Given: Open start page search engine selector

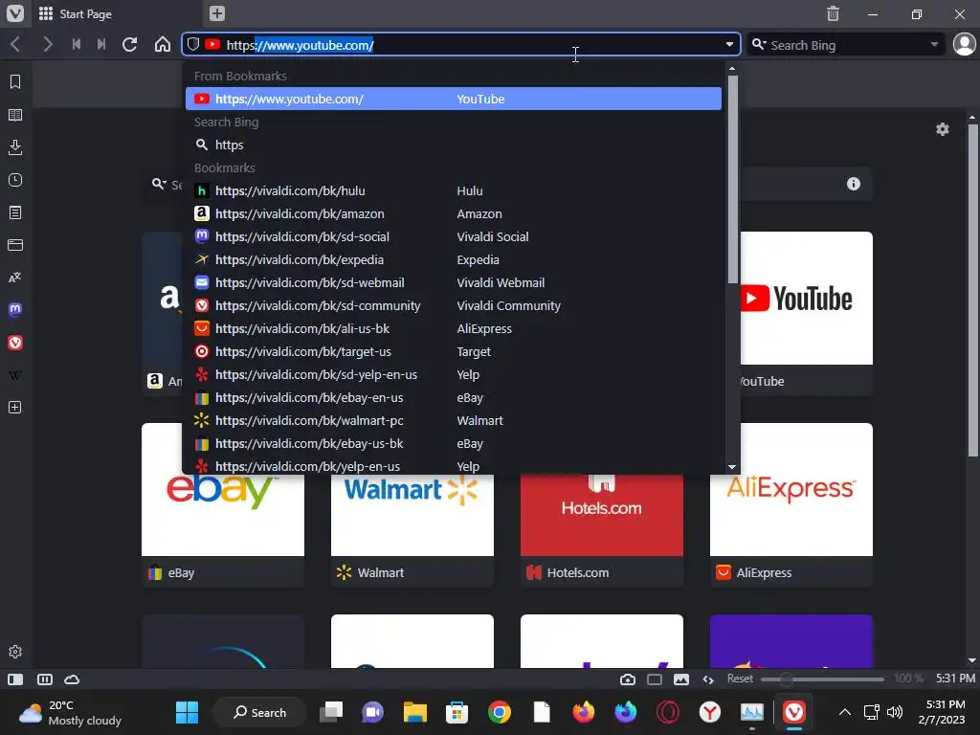Looking at the screenshot, I should (x=159, y=184).
